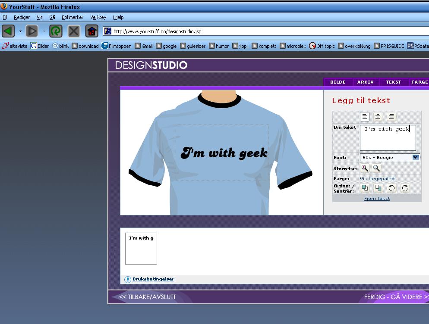Open the Bilder bookmark

coord(40,46)
